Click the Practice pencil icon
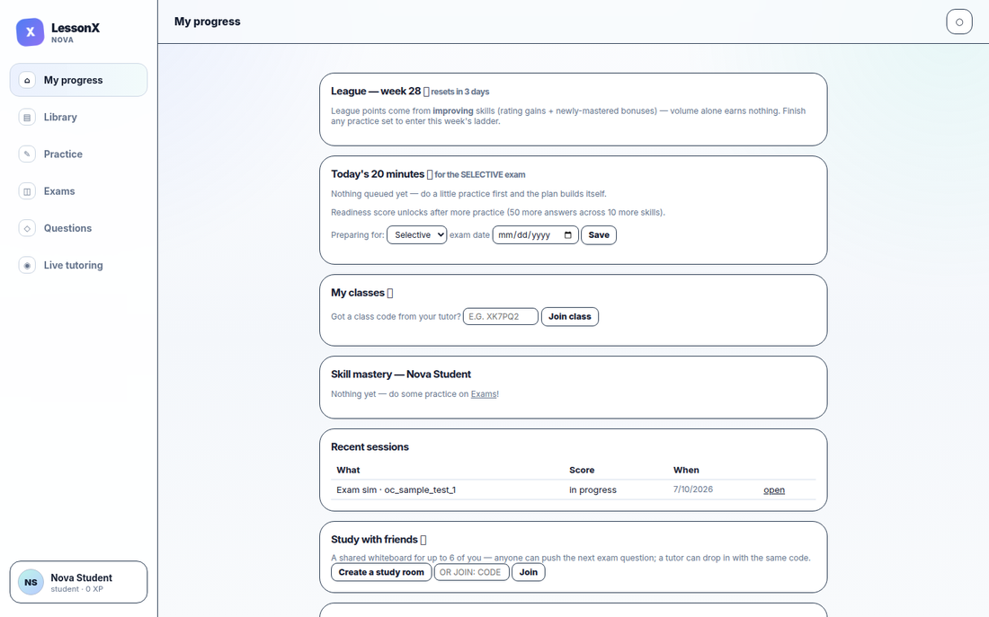 click(x=27, y=154)
